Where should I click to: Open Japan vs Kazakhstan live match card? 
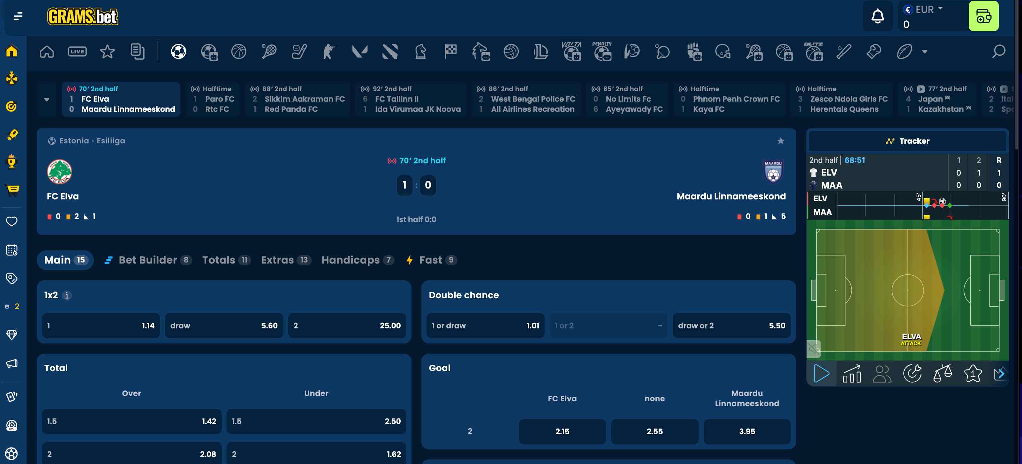938,99
